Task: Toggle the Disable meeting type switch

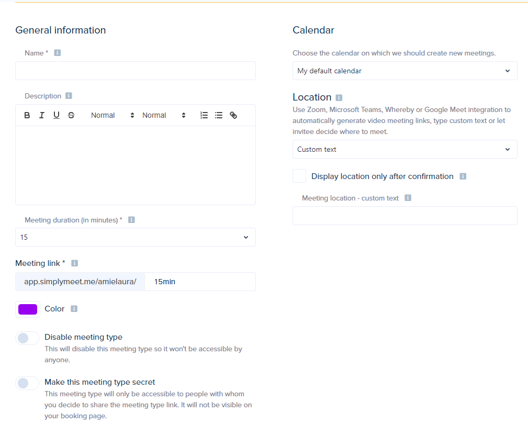Action: tap(27, 338)
